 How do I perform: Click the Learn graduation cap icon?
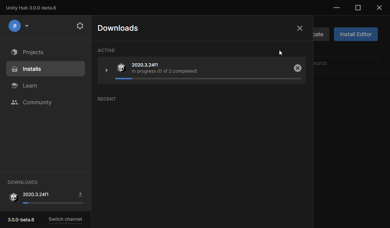(x=14, y=86)
